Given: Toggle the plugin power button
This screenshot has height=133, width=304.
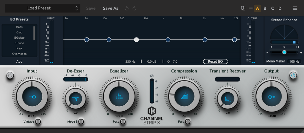Looking at the screenshot, I should coord(293,76).
